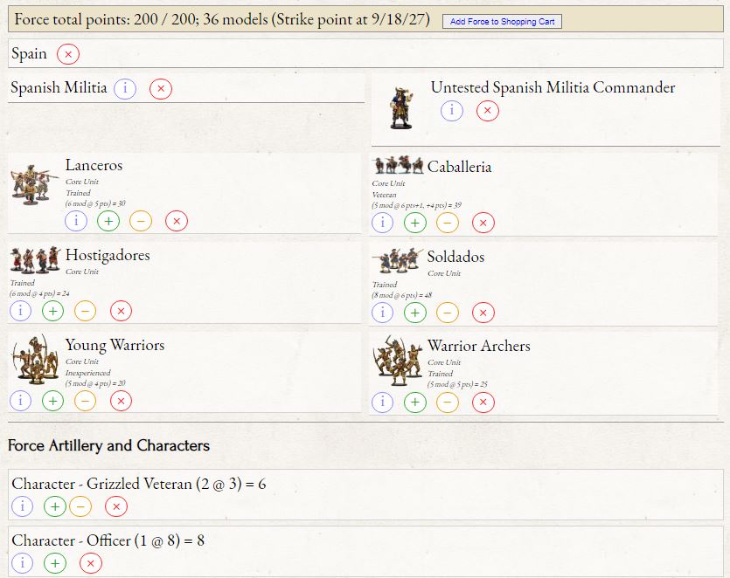Show info for Spanish Militia faction
Viewport: 730px width, 578px height.
(x=125, y=88)
